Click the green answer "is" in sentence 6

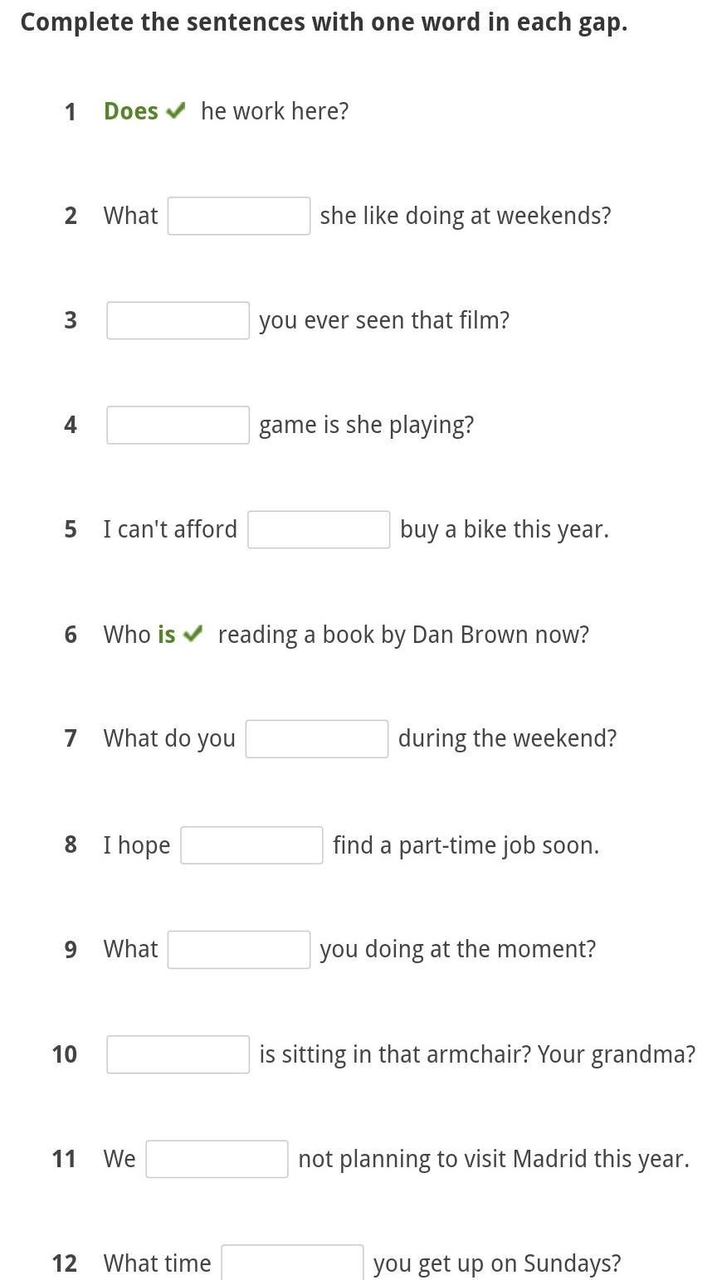tap(167, 635)
